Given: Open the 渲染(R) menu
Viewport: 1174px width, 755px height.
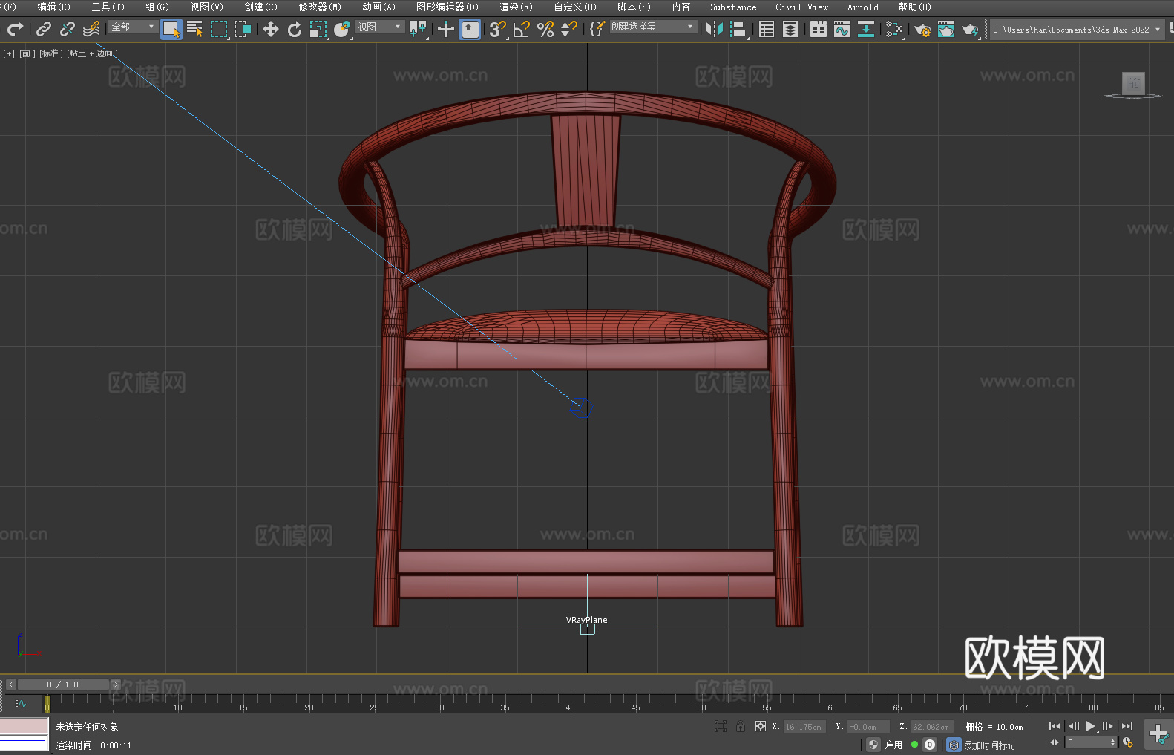Looking at the screenshot, I should pos(516,7).
